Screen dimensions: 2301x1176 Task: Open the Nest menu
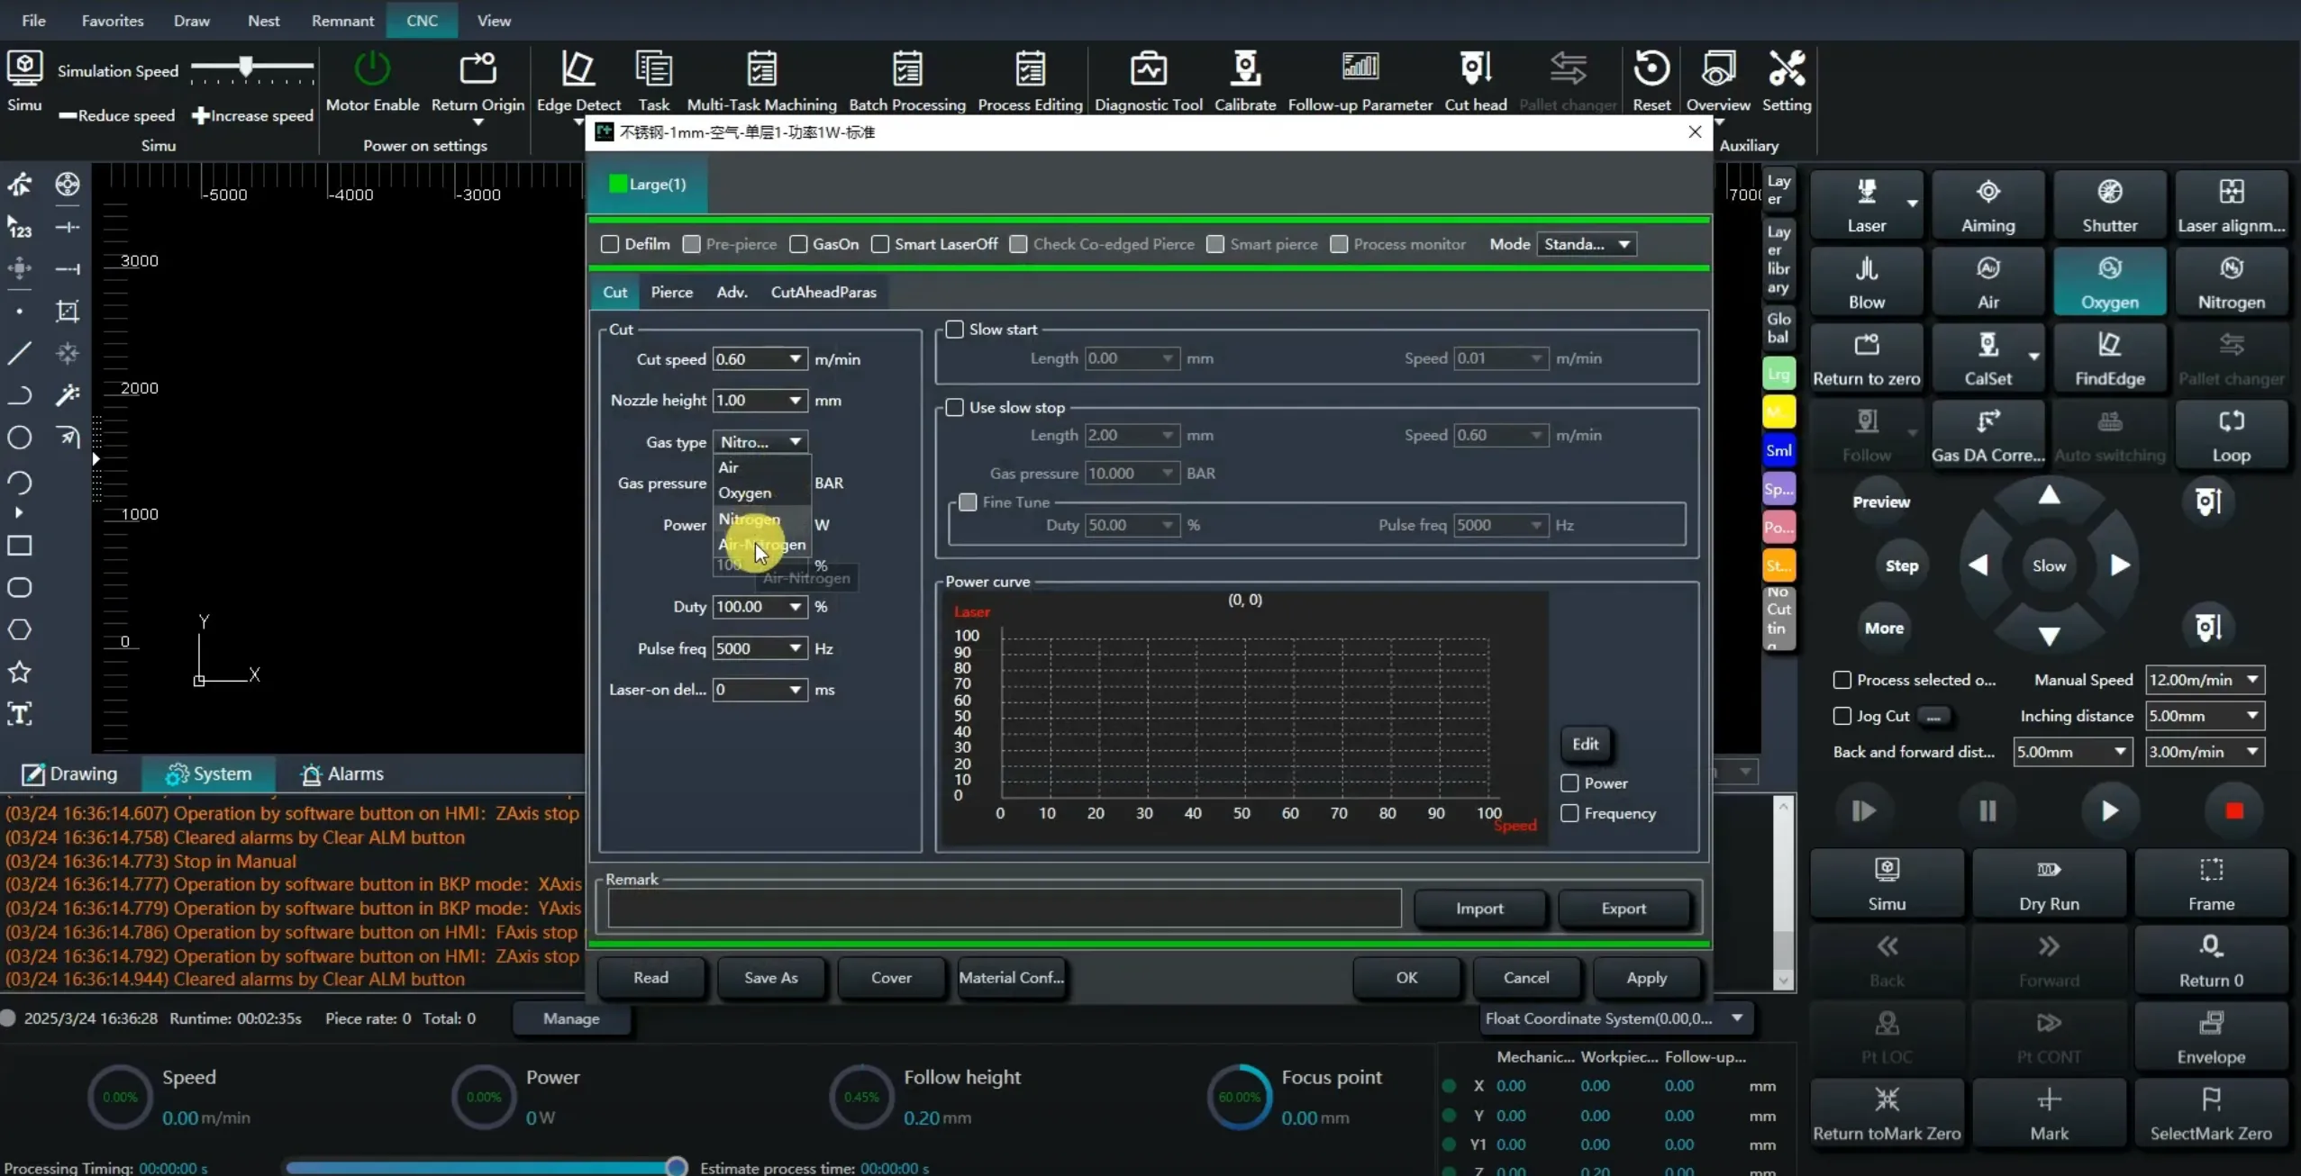click(263, 20)
